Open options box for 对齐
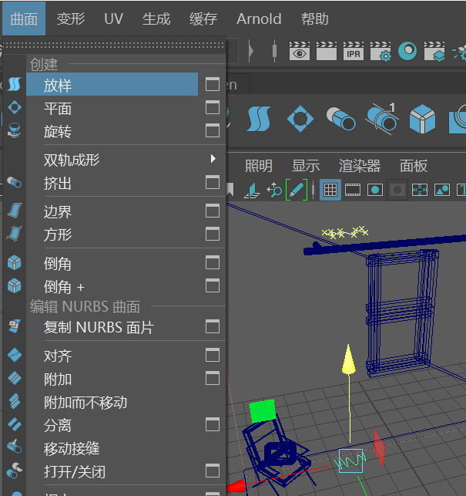 [213, 355]
